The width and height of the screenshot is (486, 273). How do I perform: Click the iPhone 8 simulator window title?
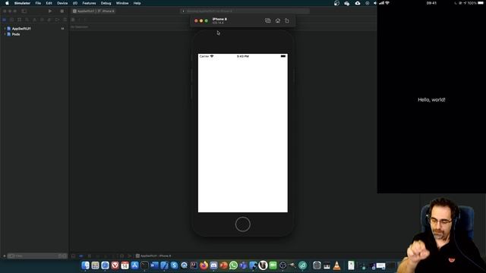pos(219,19)
